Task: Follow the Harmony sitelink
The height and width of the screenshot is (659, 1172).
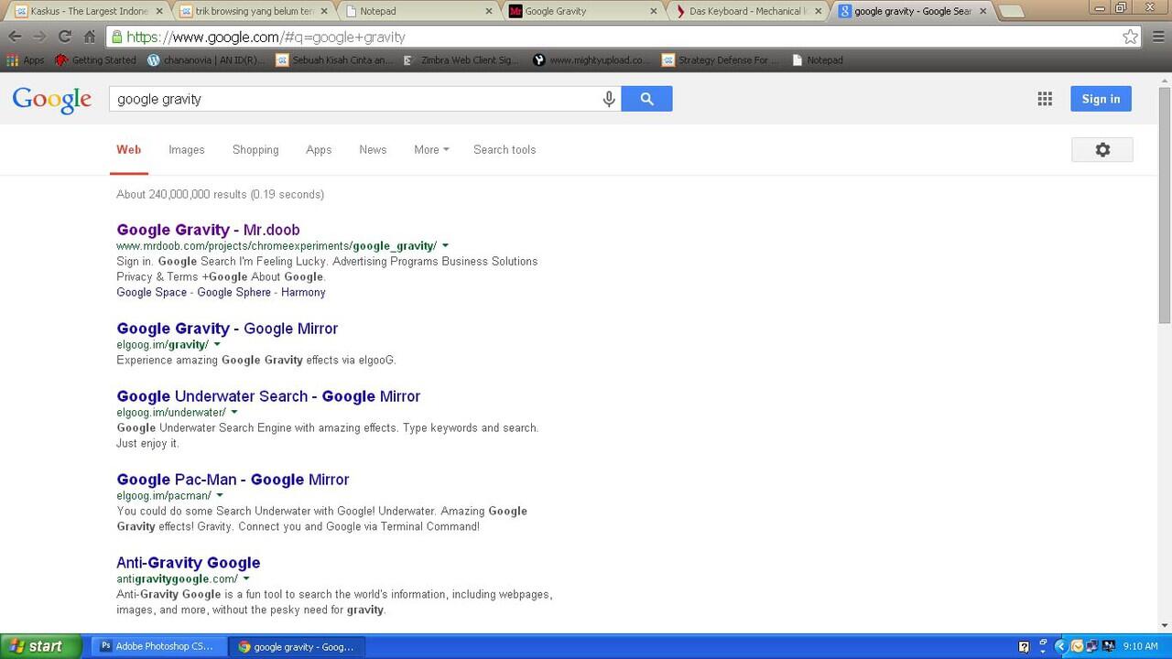Action: [303, 293]
